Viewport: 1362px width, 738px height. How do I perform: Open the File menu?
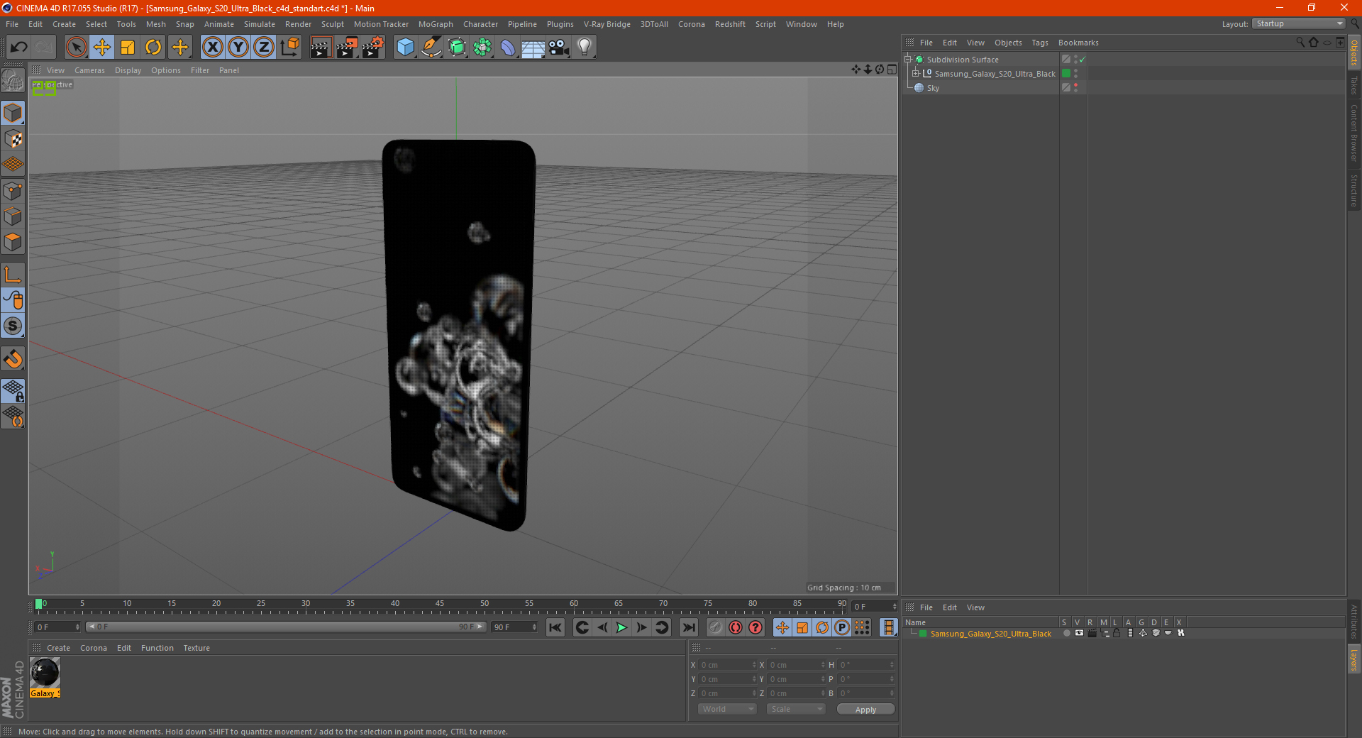pos(12,24)
